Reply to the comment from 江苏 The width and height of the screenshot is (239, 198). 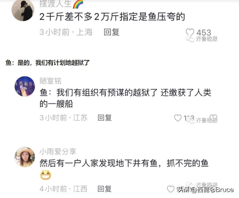105,118
